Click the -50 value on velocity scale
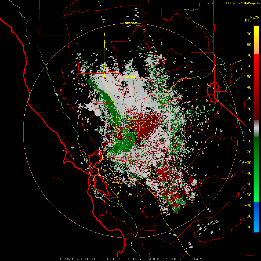The width and height of the screenshot is (261, 261). pos(248,184)
